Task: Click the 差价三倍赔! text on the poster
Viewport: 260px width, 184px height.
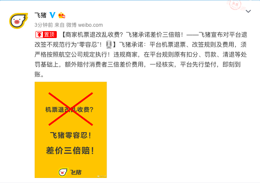Action: pos(70,150)
